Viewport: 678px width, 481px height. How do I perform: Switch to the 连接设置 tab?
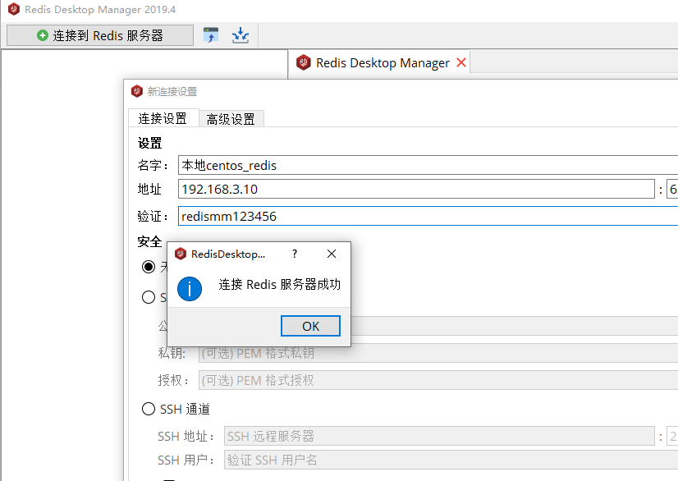(163, 118)
